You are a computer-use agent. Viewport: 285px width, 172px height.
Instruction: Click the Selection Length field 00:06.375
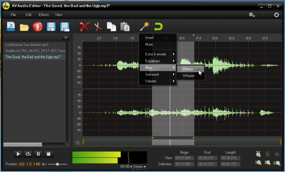coord(230,164)
